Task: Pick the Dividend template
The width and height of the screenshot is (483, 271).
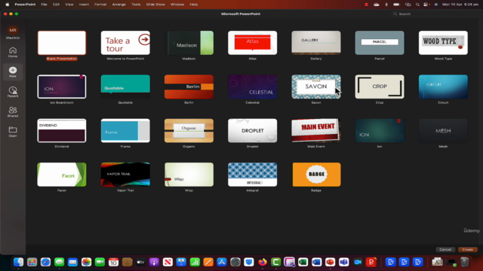Action: click(x=62, y=130)
